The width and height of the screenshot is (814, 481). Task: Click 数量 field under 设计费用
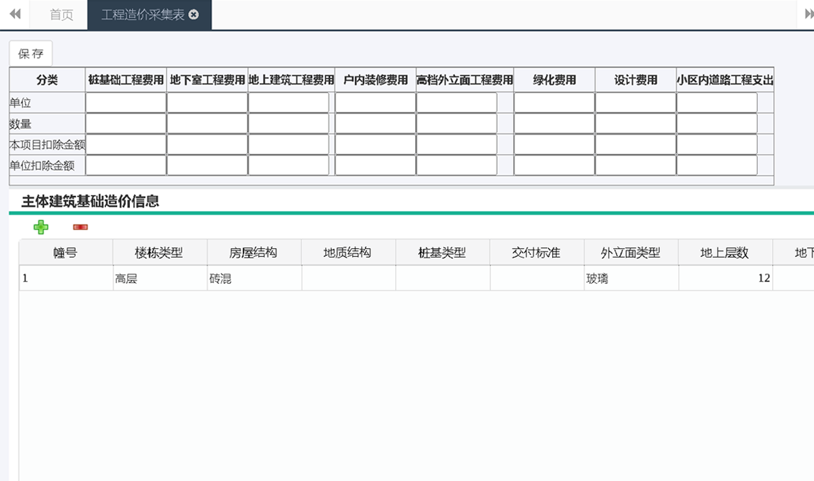pos(636,124)
